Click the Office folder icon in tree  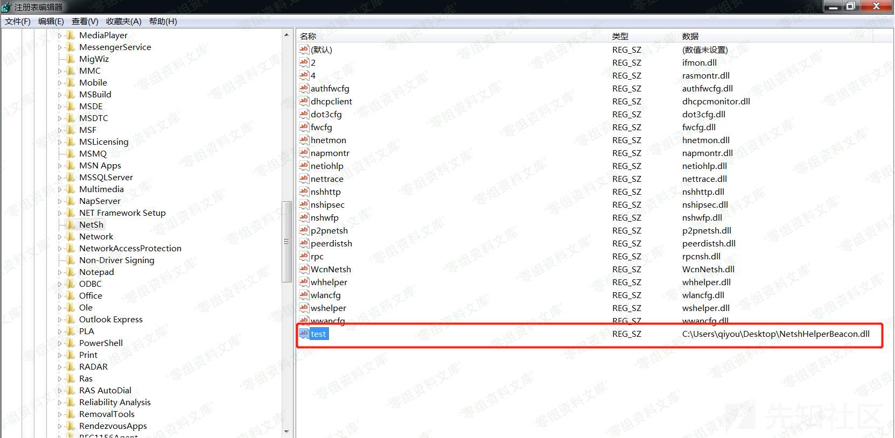point(71,296)
